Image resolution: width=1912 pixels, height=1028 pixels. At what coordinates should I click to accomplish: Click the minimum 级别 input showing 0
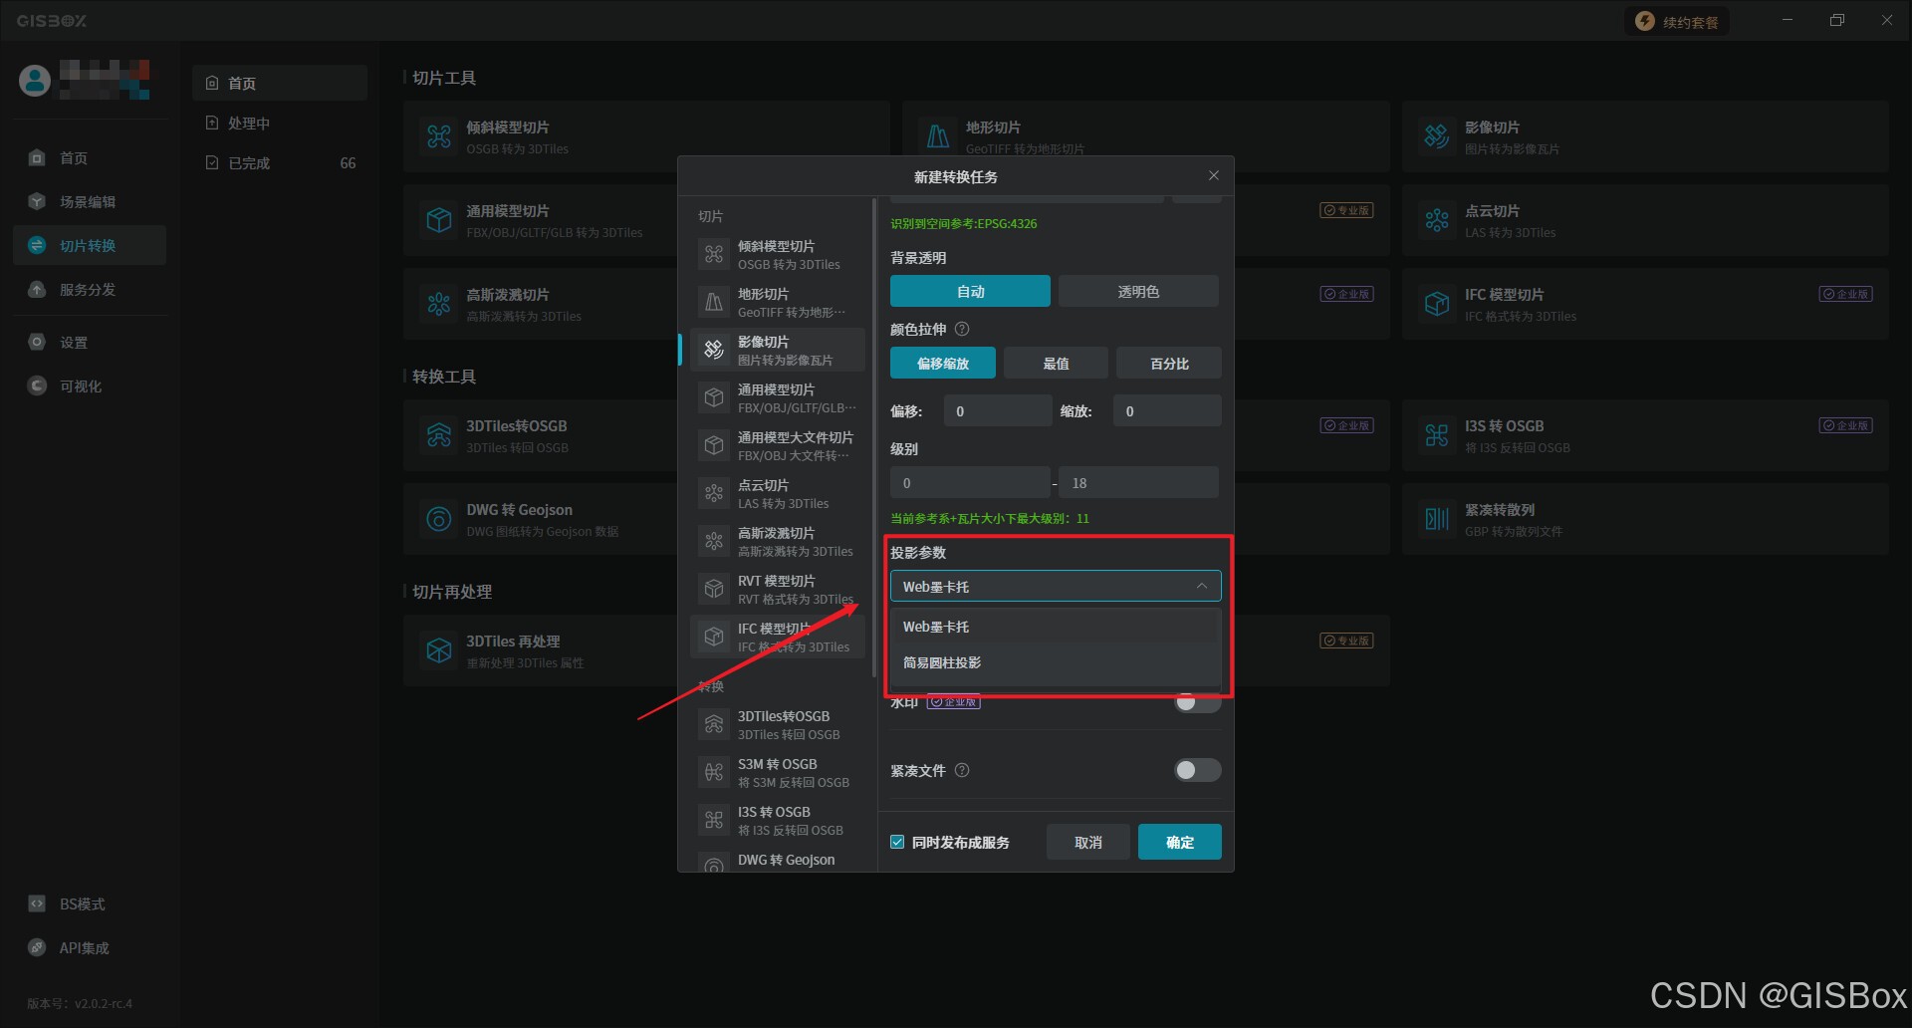[x=970, y=483]
